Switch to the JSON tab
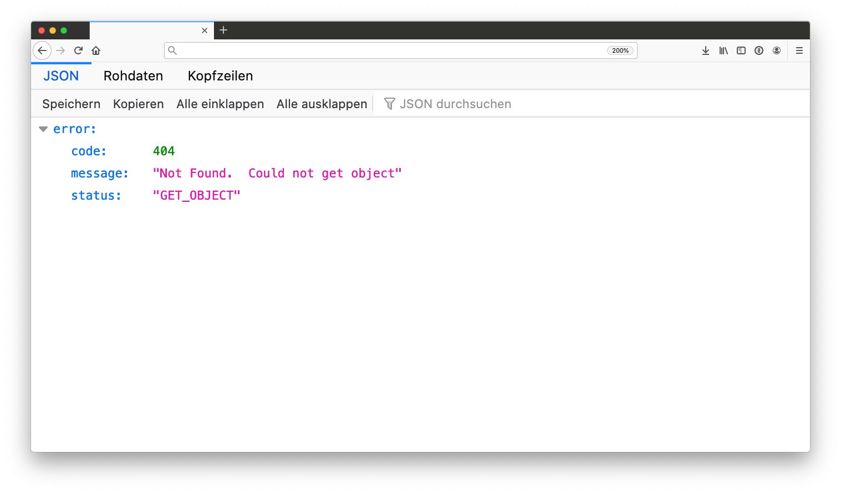Viewport: 841px width, 493px height. tap(61, 76)
